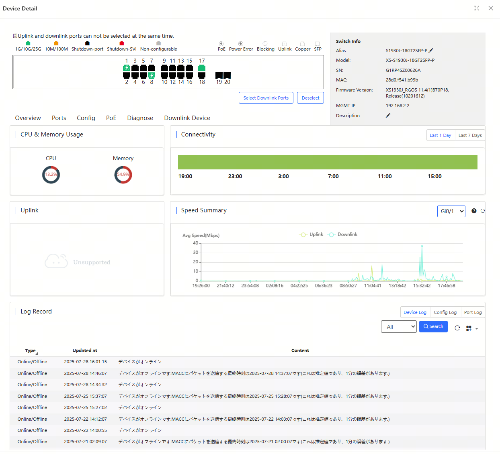Viewport: 500px width, 454px height.
Task: Toggle the Uplink series in chart legend
Action: (311, 234)
